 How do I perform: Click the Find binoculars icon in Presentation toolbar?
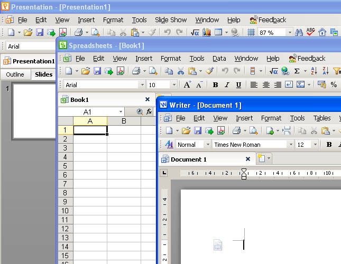299,32
